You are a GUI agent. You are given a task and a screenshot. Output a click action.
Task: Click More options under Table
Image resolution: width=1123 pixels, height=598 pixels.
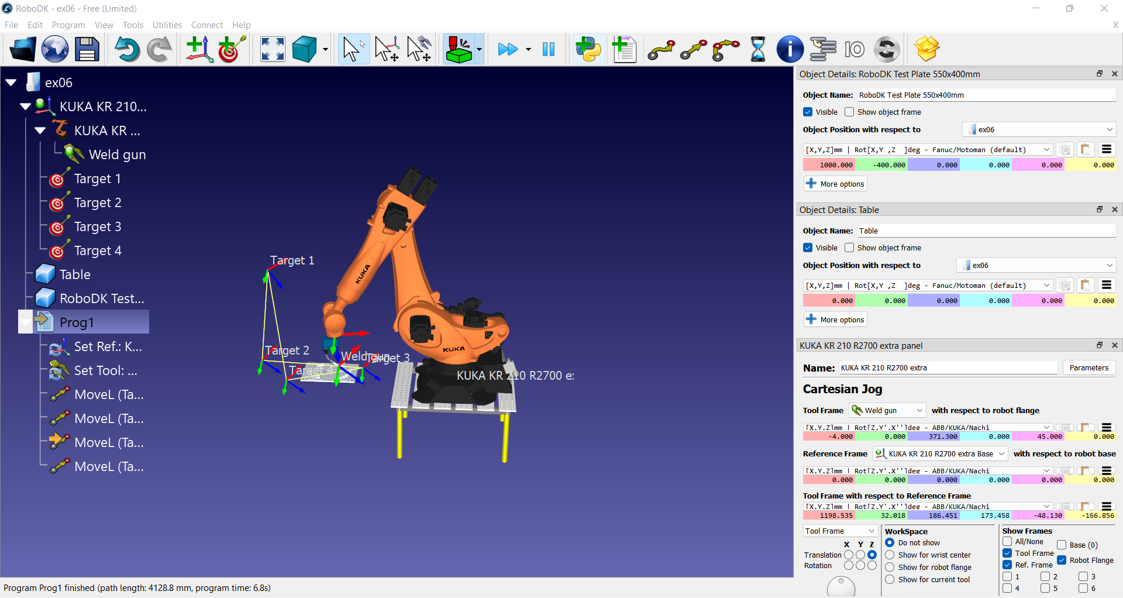pyautogui.click(x=835, y=319)
